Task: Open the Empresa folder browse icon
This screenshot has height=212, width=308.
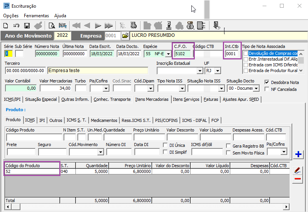Action: 125,36
